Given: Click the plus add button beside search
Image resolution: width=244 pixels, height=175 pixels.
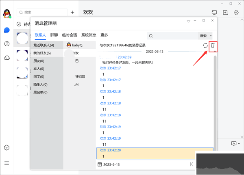Looking at the screenshot, I should click(x=72, y=13).
